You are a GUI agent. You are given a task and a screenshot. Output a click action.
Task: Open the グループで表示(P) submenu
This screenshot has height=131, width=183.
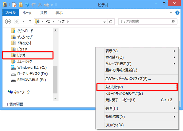tap(137, 64)
